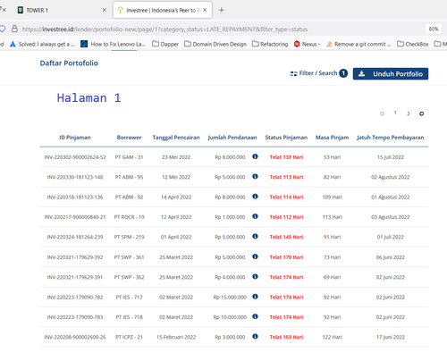
Task: Open info icon for PT SPM - 219 row
Action: coord(255,236)
